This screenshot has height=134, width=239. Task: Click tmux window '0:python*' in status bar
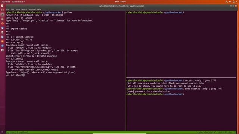pos(22,133)
